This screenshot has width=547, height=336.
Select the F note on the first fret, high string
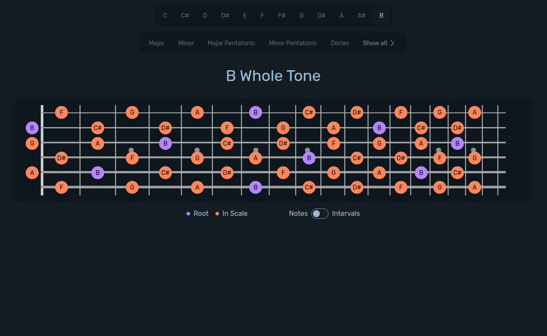pyautogui.click(x=61, y=112)
